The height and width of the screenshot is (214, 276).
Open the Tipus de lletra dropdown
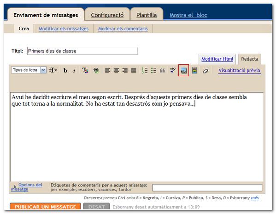pos(29,70)
